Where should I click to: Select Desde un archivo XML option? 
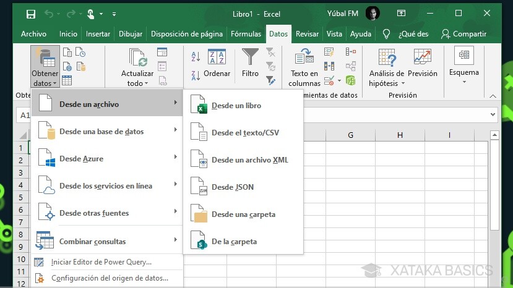click(243, 159)
